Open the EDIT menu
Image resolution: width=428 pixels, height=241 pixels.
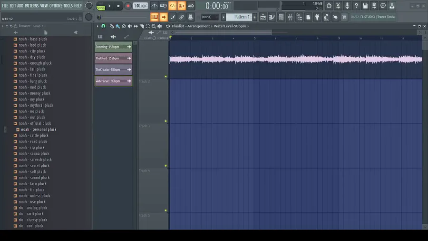tap(13, 5)
